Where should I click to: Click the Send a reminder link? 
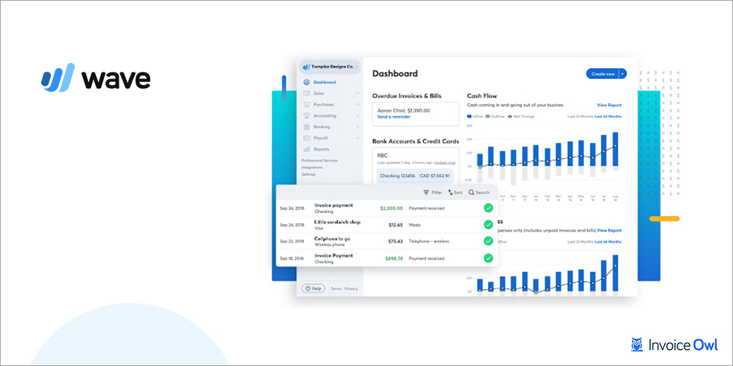[x=394, y=117]
